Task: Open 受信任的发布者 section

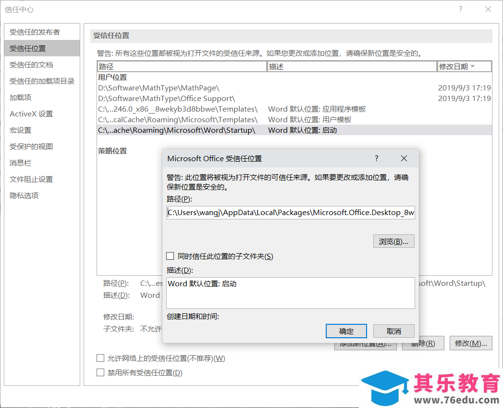Action: (42, 32)
